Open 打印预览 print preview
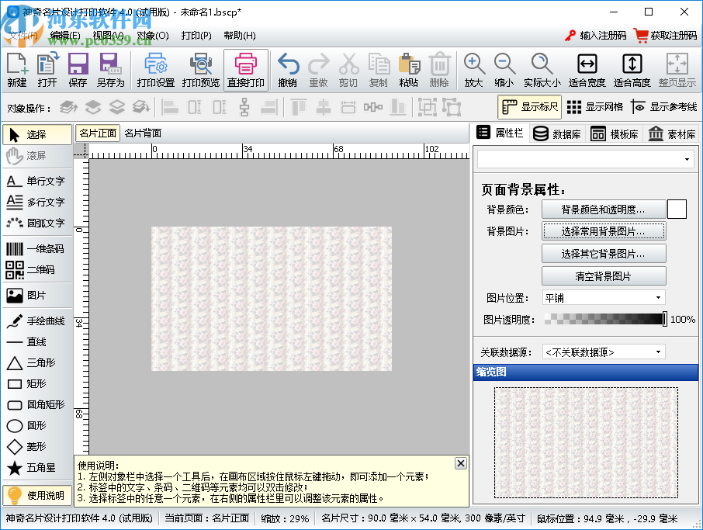The image size is (703, 530). click(200, 70)
